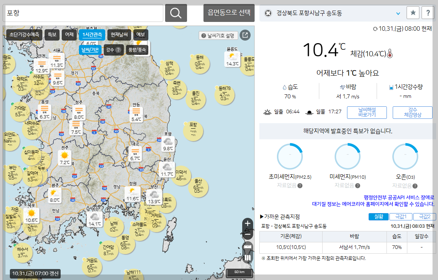This screenshot has height=280, width=438.
Task: Open the 초단기강수예측 map tab
Action: coord(24,35)
